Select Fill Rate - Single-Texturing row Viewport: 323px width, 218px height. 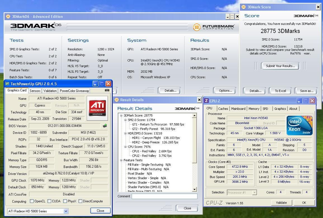click(149, 165)
